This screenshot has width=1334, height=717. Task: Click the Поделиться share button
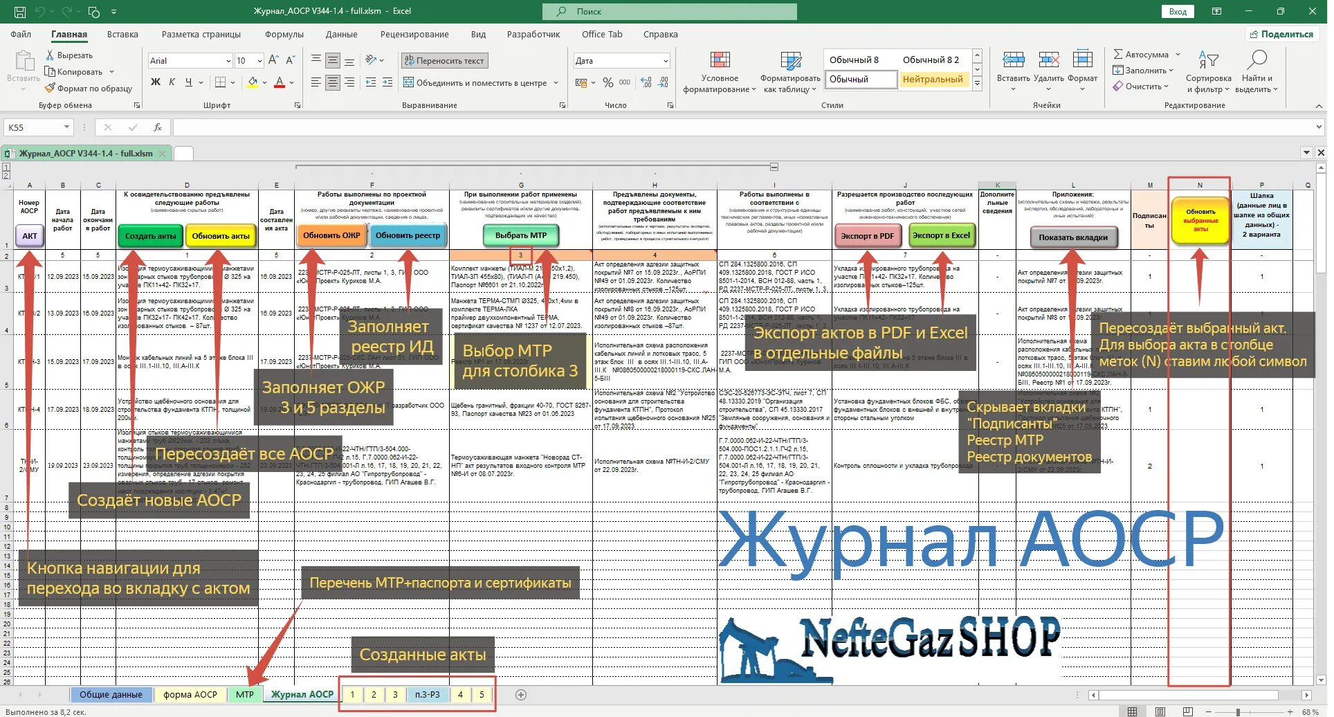1281,34
